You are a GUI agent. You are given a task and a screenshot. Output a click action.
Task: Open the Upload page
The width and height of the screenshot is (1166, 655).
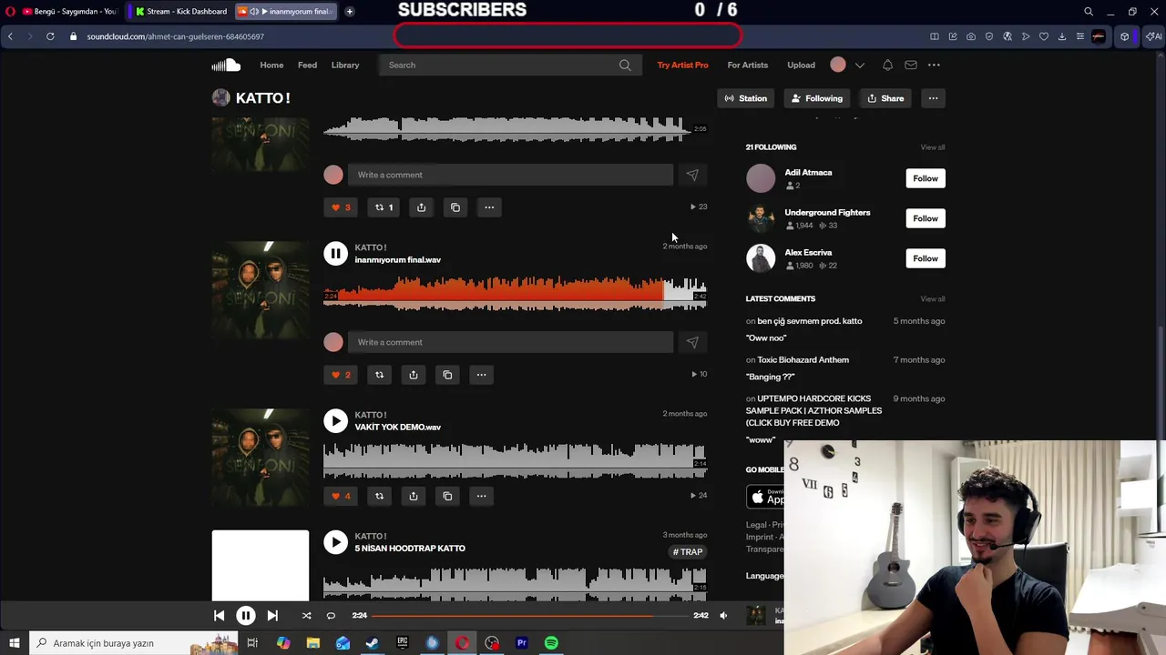point(802,65)
